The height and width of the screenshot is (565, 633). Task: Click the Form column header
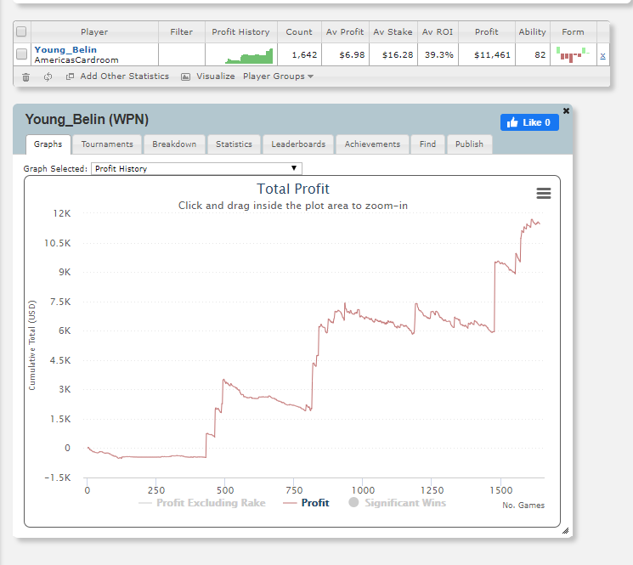(573, 32)
